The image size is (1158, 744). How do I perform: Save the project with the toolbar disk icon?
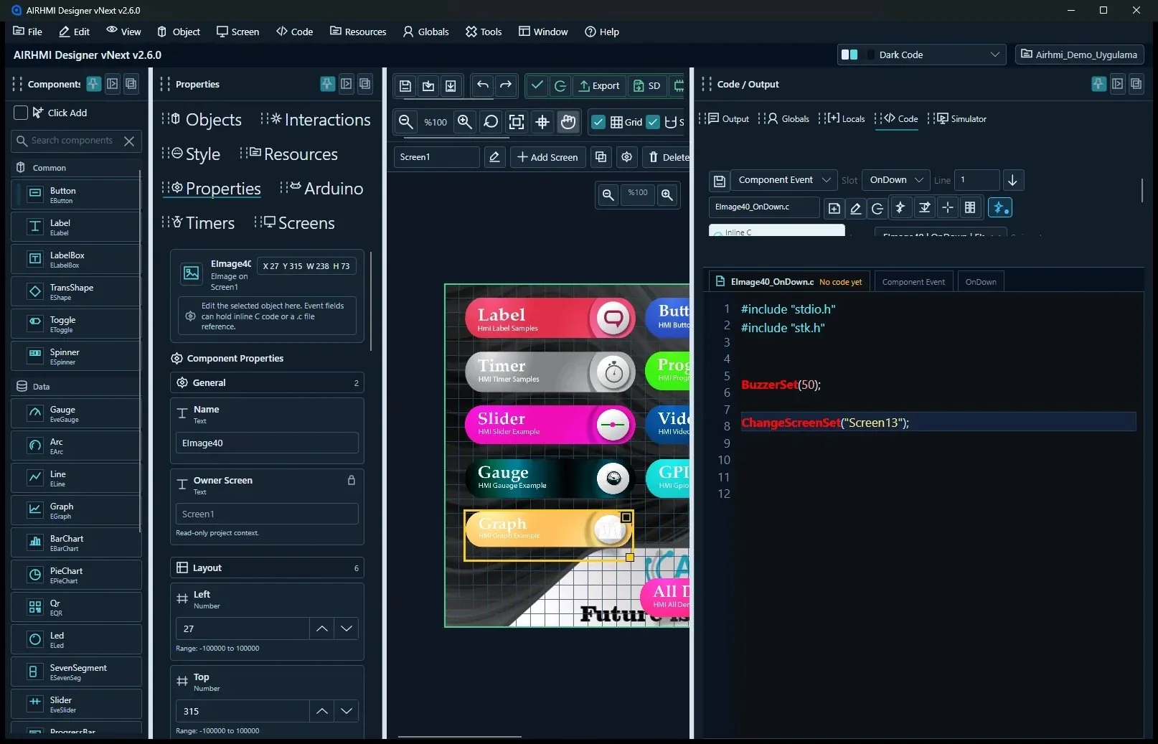pos(405,86)
